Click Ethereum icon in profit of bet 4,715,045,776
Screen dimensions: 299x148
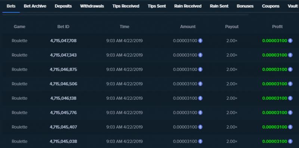point(290,113)
